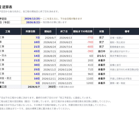
Task: Select the total duration cell 202日
Action: (x=48, y=87)
